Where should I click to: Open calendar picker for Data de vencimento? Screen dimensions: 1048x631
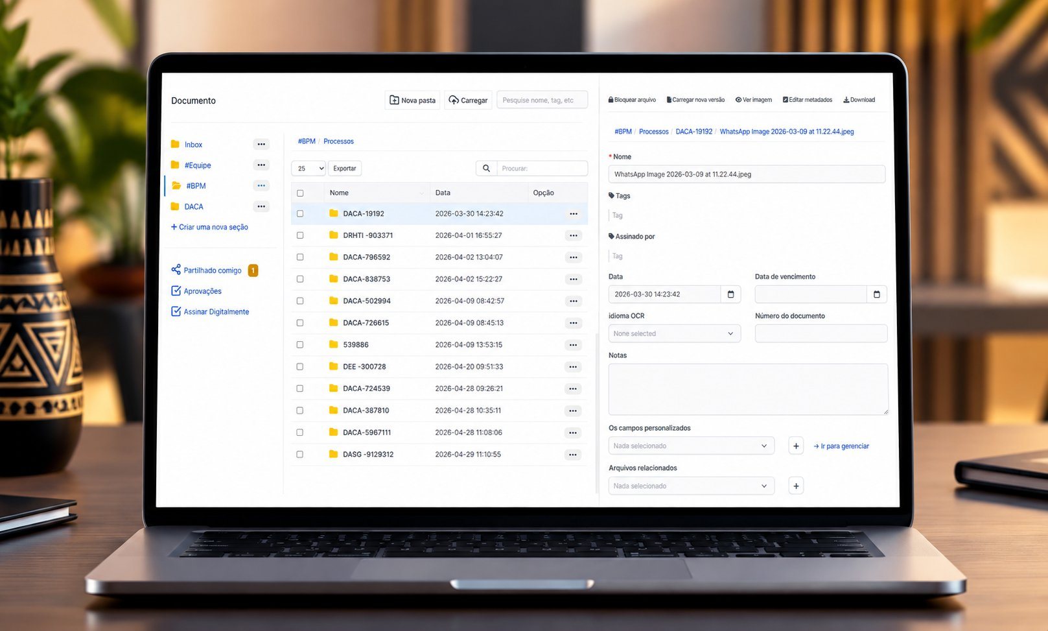[877, 294]
